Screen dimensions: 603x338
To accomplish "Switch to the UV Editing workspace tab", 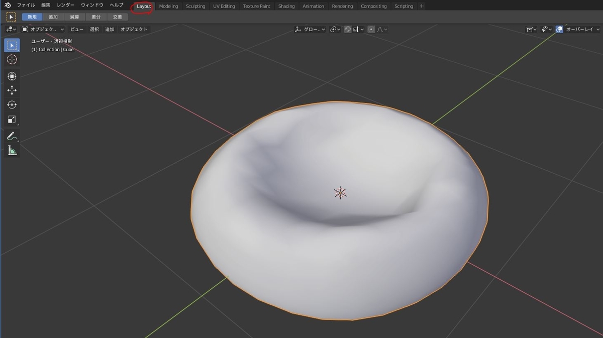I will [x=224, y=7].
